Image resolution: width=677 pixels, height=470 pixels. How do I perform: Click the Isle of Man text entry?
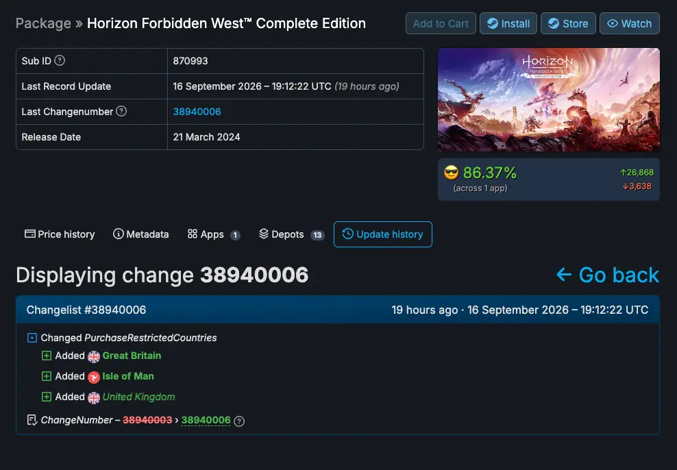point(128,376)
